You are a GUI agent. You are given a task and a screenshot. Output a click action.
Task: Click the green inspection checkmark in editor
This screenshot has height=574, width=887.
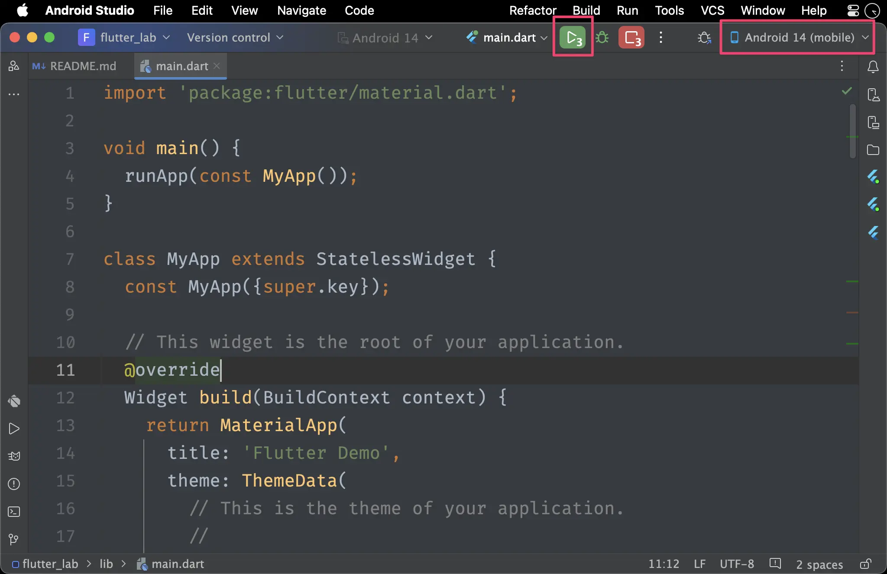pyautogui.click(x=847, y=91)
